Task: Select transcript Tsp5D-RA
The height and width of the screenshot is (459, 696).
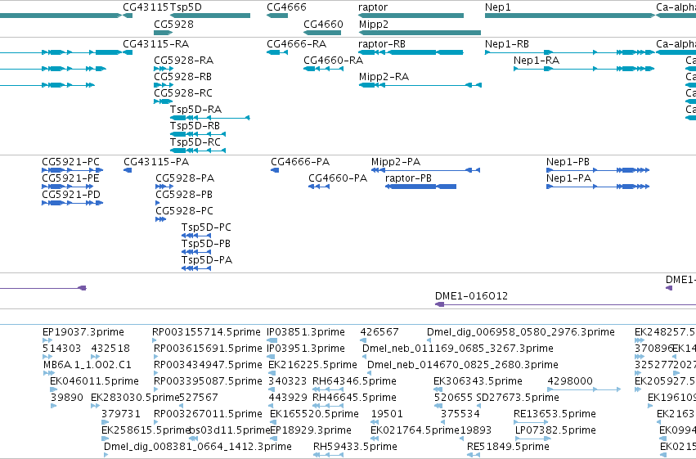Action: pyautogui.click(x=210, y=118)
